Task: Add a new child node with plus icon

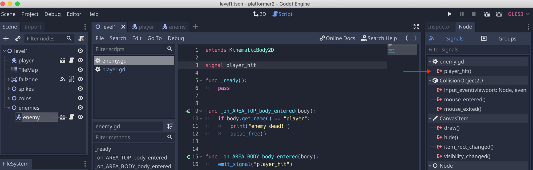Action: [6, 39]
